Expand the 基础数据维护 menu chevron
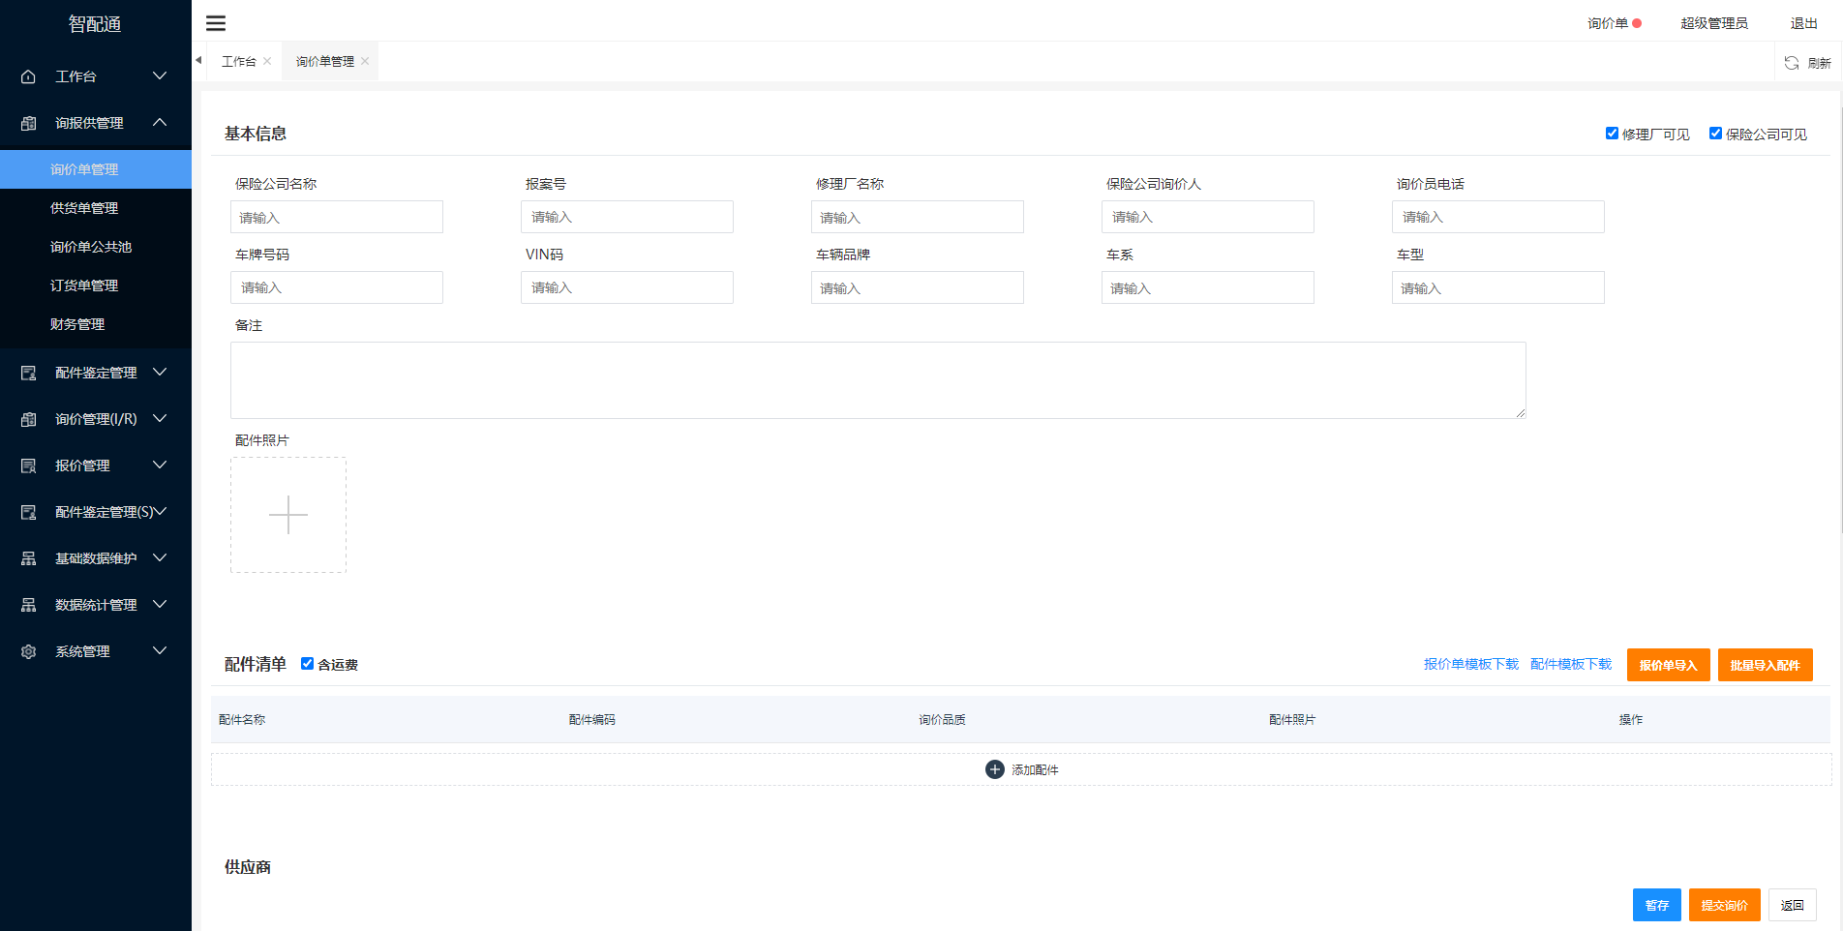 click(160, 557)
